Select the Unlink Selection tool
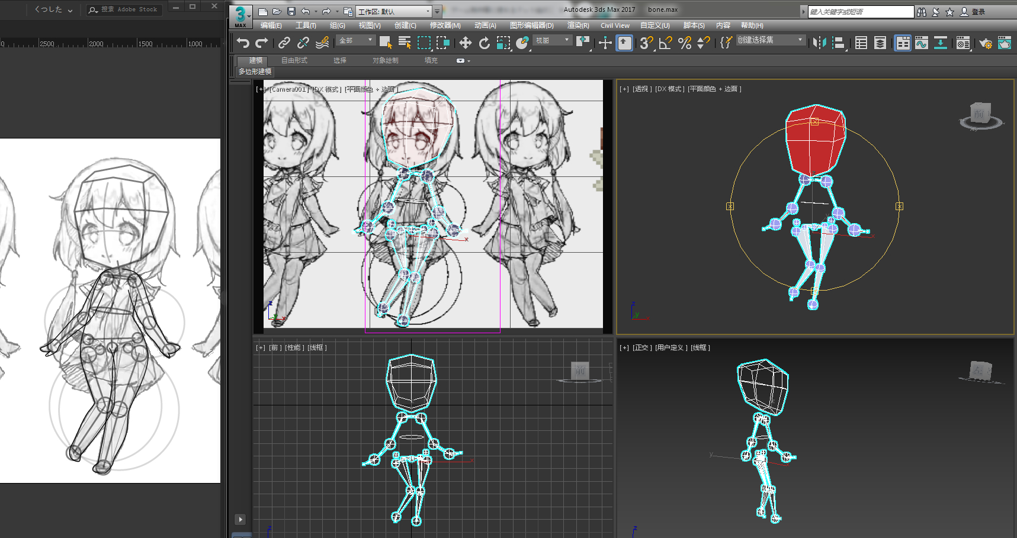Viewport: 1017px width, 538px height. tap(303, 43)
